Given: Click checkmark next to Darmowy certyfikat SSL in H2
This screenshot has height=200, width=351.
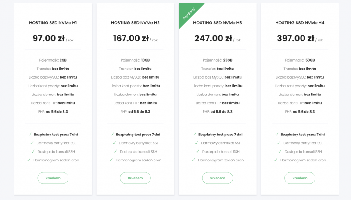Looking at the screenshot, I should [114, 143].
